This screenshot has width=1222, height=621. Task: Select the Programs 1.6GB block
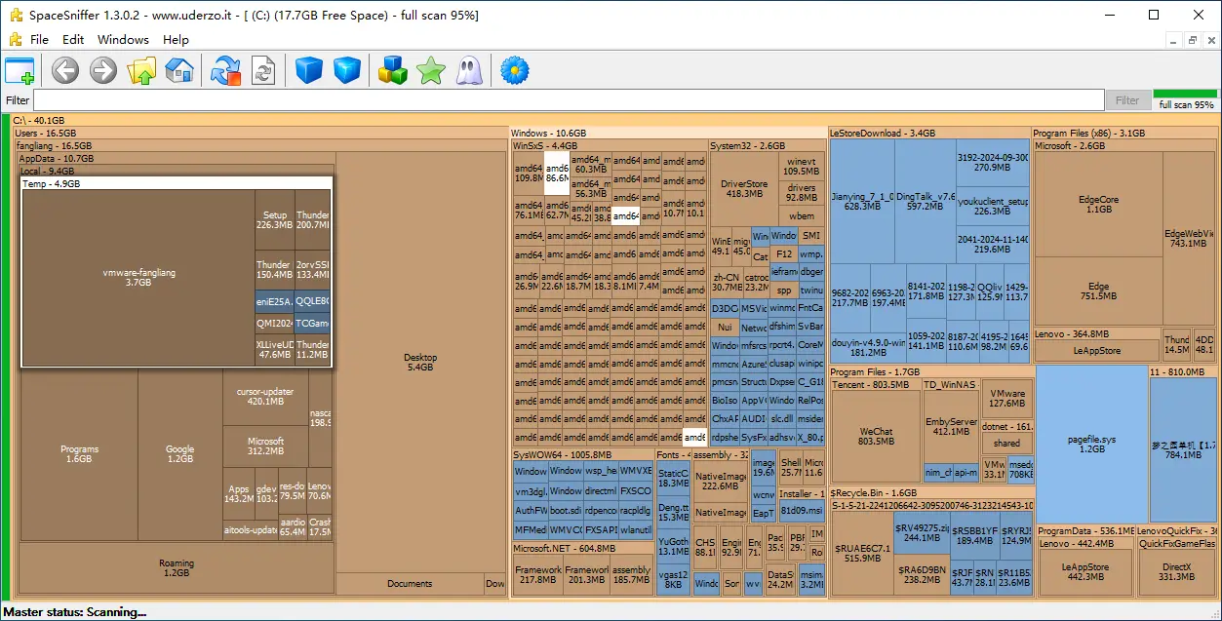pyautogui.click(x=79, y=454)
